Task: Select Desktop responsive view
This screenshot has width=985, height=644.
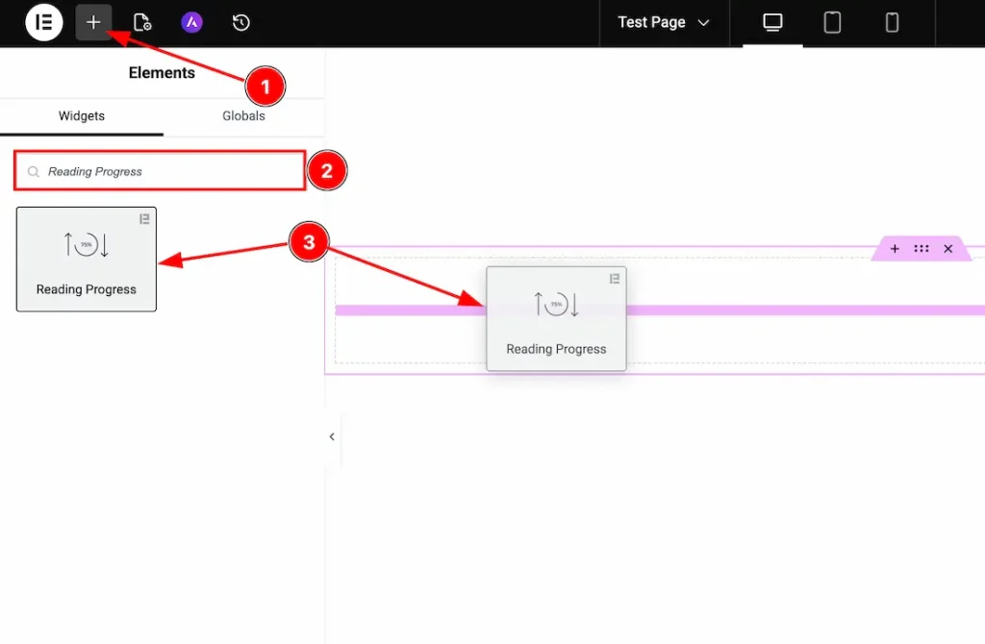Action: [x=771, y=22]
